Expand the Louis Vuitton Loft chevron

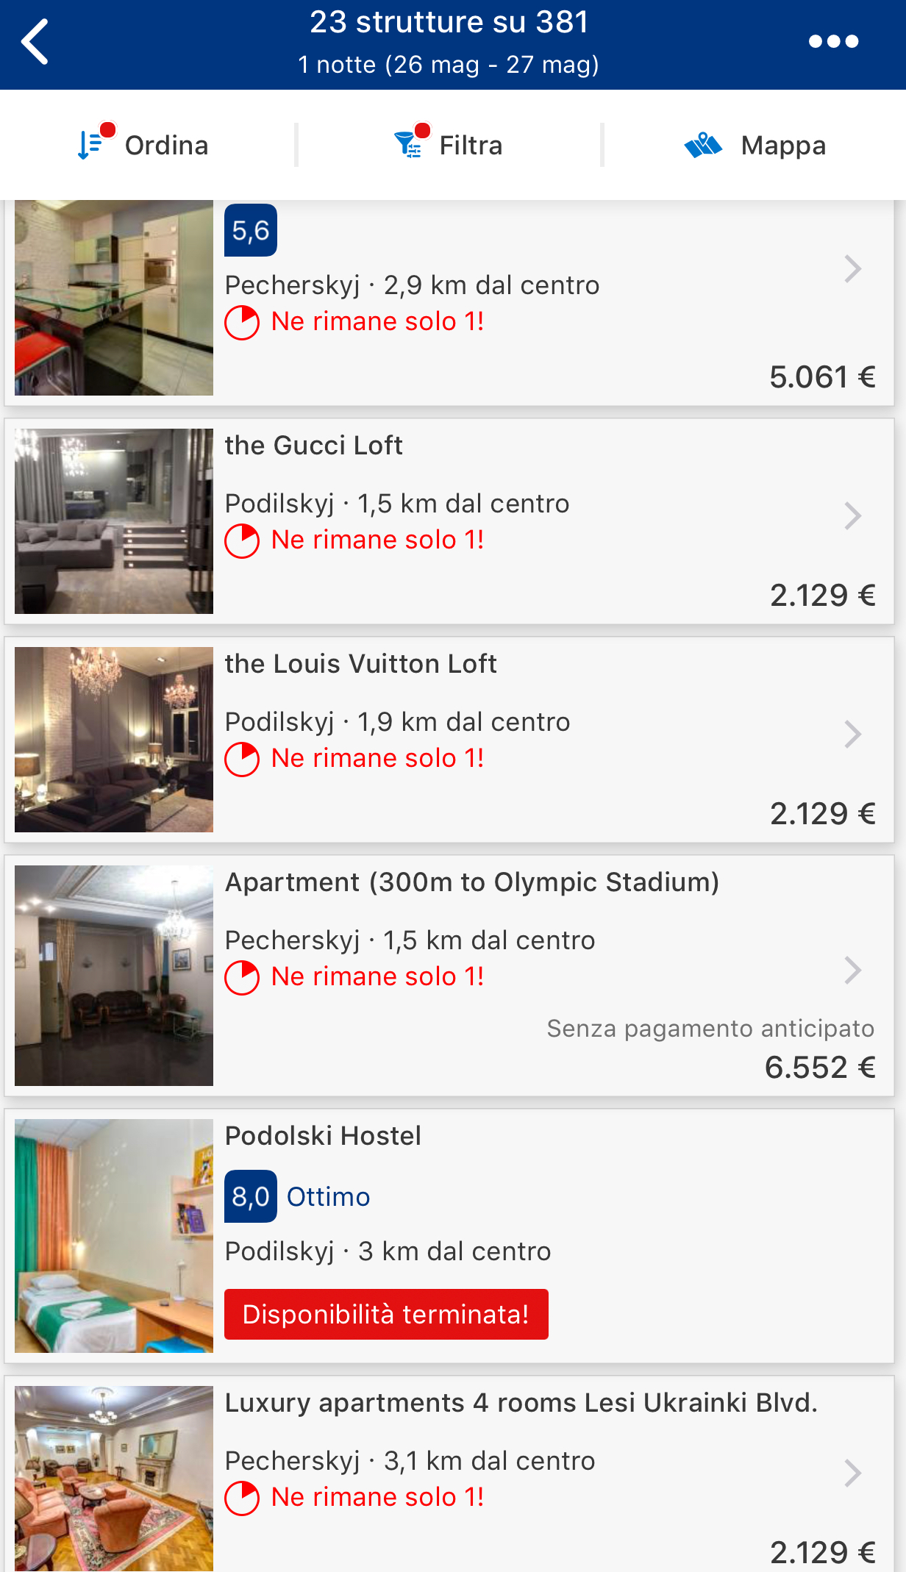(852, 735)
